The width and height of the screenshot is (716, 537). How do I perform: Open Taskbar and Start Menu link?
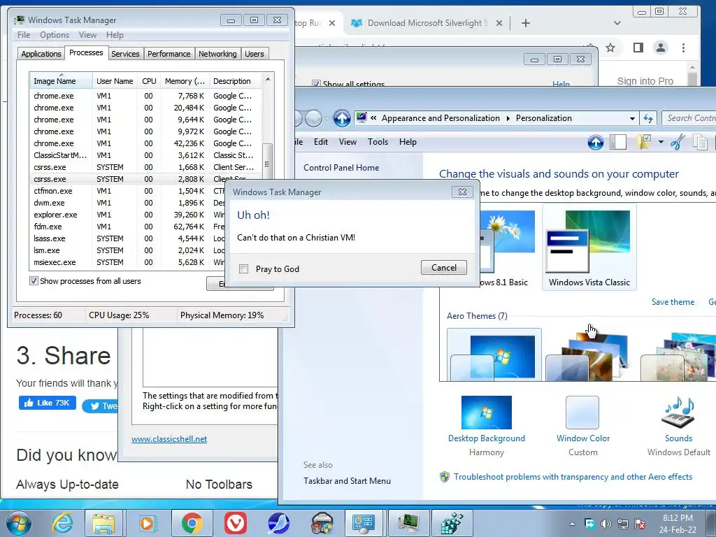[347, 481]
